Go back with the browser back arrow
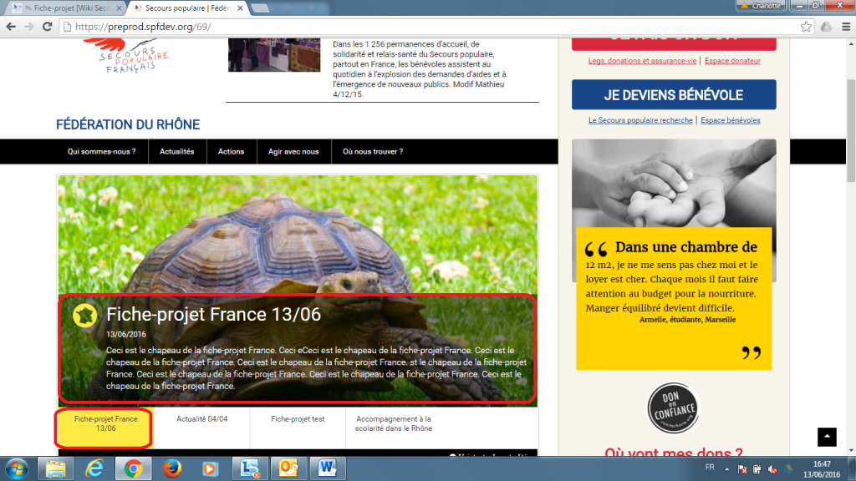This screenshot has height=481, width=856. (11, 27)
